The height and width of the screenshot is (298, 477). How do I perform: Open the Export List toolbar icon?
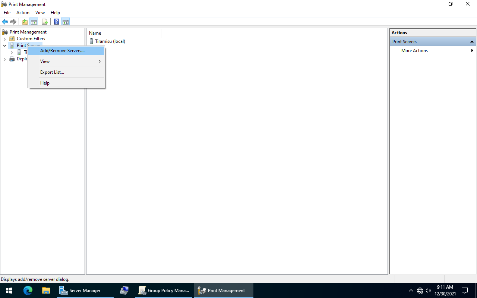pos(45,22)
